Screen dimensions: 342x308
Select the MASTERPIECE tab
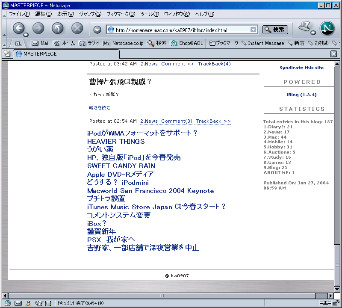pyautogui.click(x=66, y=54)
